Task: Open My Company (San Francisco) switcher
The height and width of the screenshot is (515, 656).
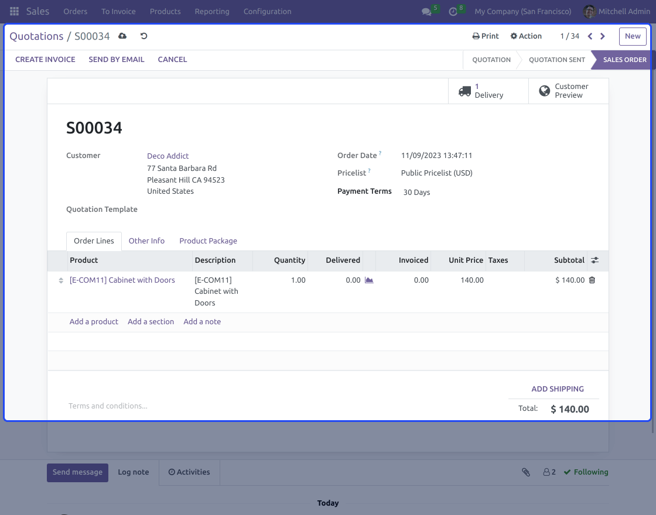Action: coord(522,12)
